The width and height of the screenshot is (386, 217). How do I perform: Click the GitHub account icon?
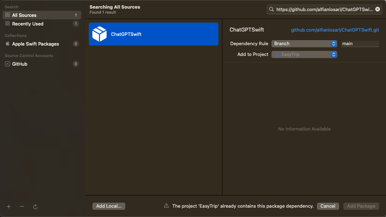[x=8, y=64]
